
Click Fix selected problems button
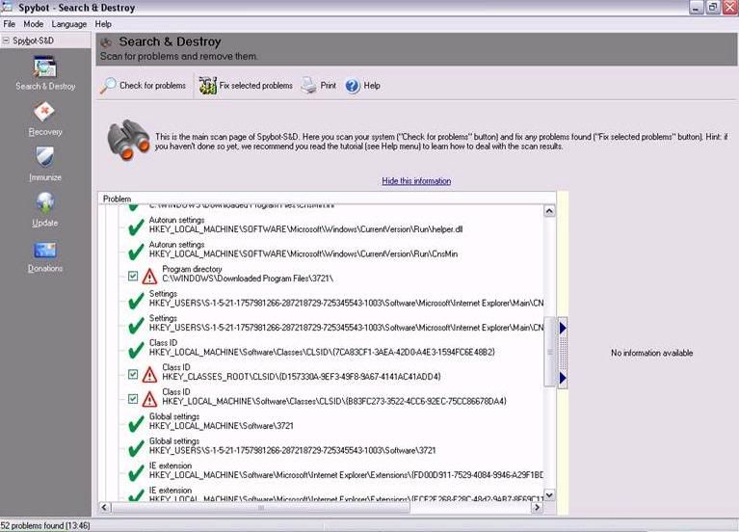coord(245,86)
